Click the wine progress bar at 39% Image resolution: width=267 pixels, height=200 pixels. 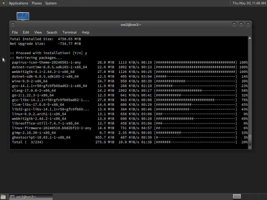point(196,81)
